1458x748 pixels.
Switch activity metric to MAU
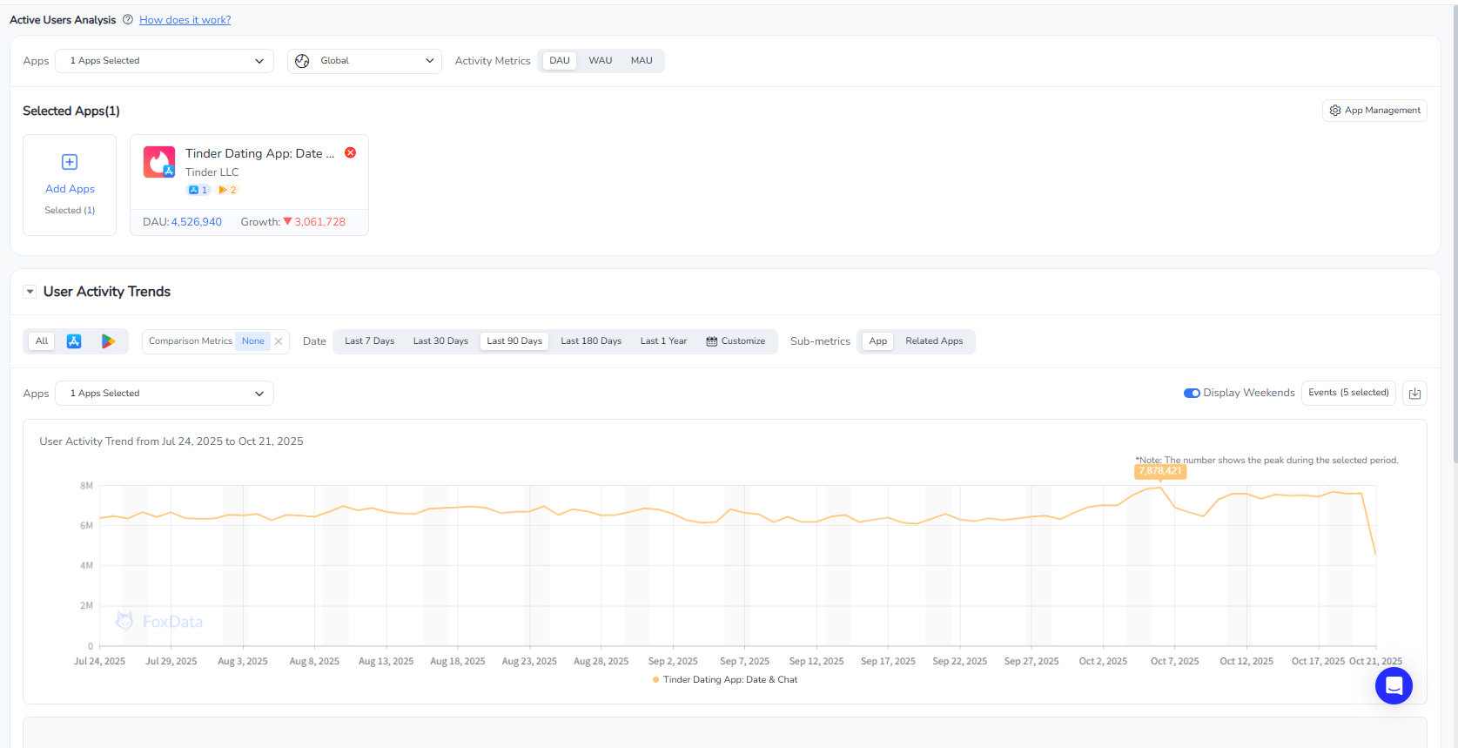click(x=642, y=61)
